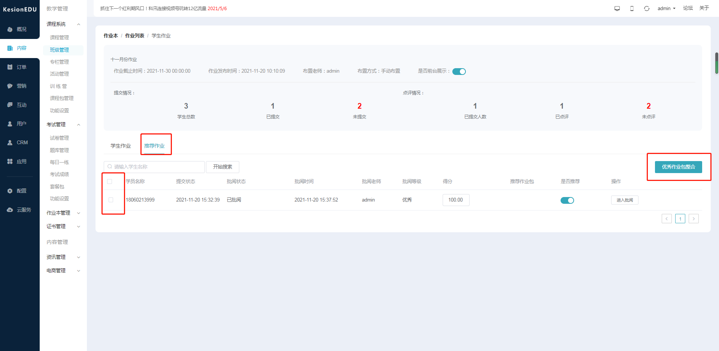719x351 pixels.
Task: Open 课程包管理 in the side menu
Action: pyautogui.click(x=61, y=99)
